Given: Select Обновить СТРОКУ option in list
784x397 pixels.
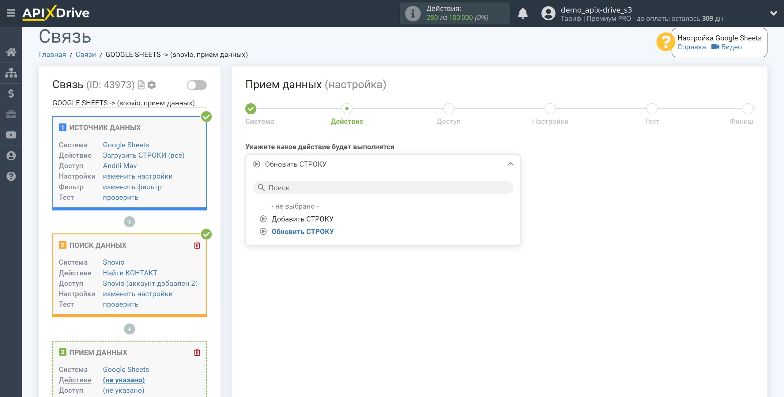Looking at the screenshot, I should 303,232.
